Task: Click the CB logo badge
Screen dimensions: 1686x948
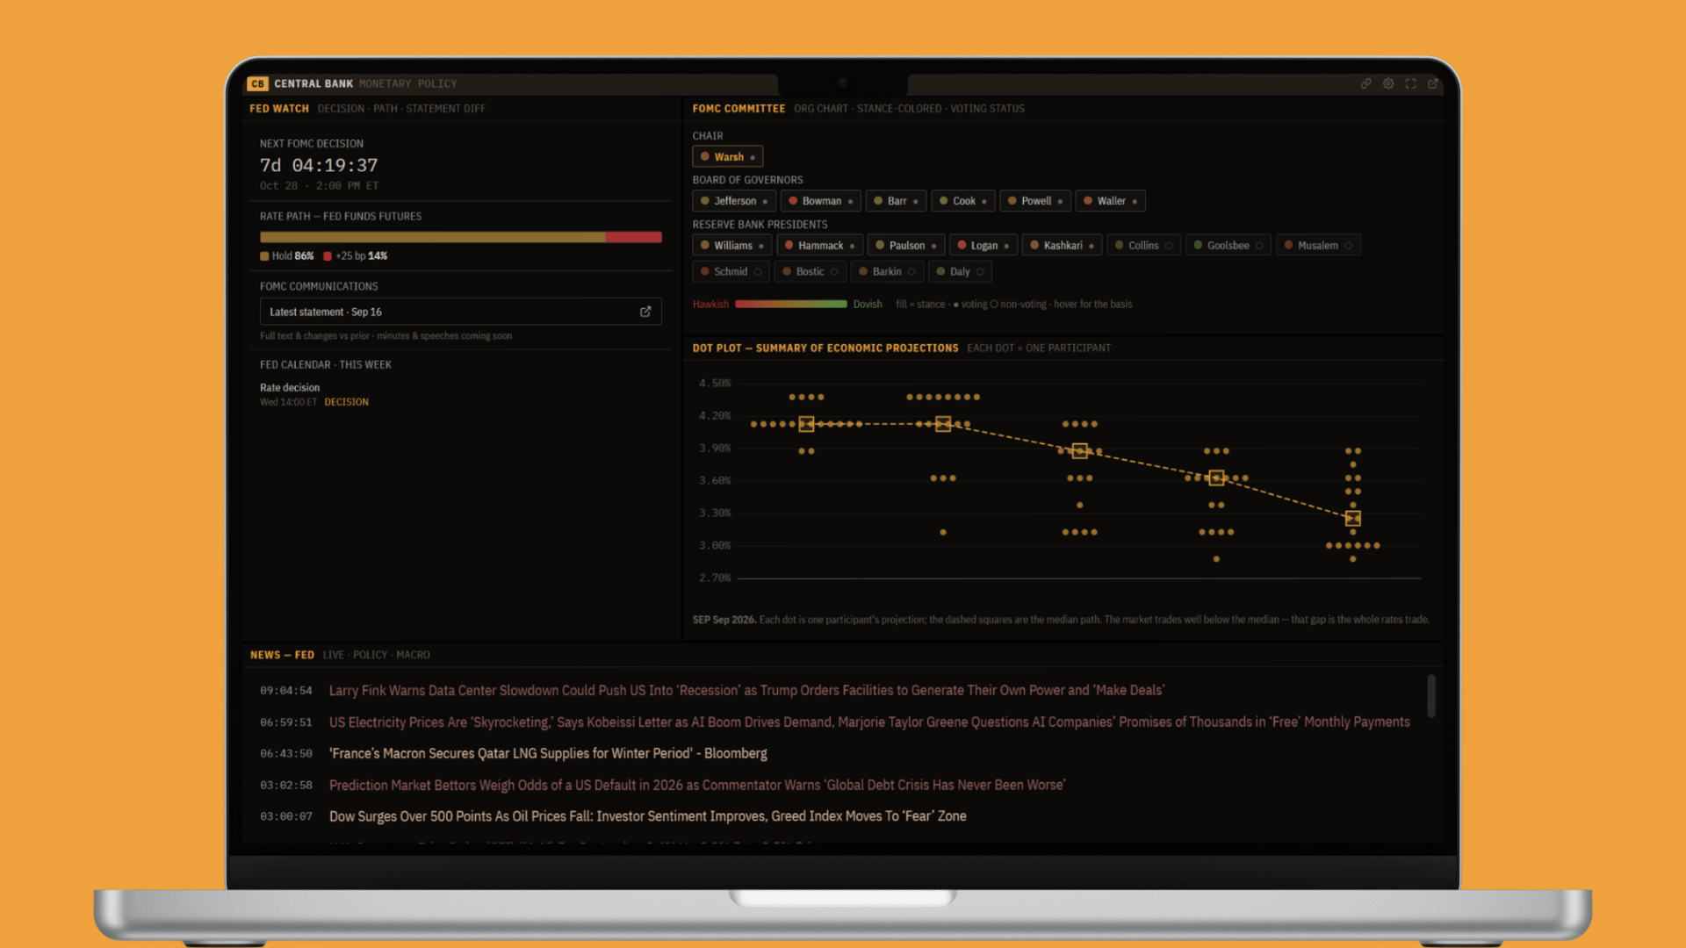Action: (257, 83)
